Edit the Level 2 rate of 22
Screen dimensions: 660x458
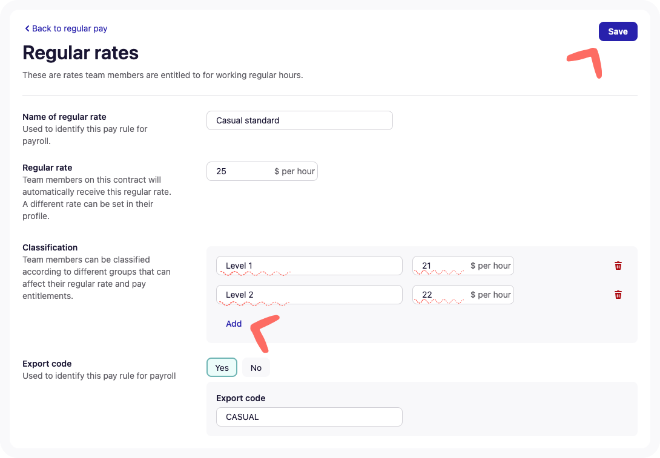[463, 295]
